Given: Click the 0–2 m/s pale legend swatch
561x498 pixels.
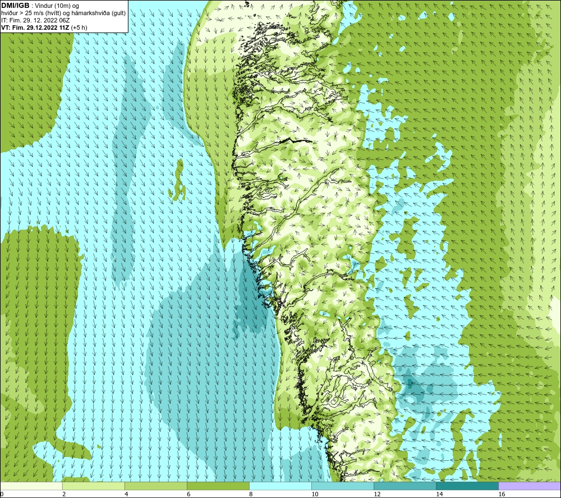Looking at the screenshot, I should click(x=31, y=486).
